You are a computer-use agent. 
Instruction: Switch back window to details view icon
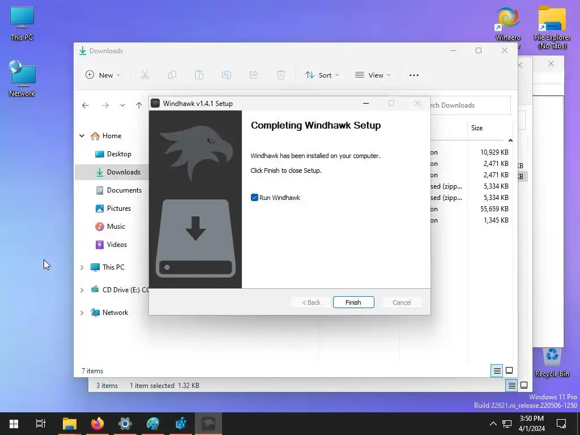point(511,386)
